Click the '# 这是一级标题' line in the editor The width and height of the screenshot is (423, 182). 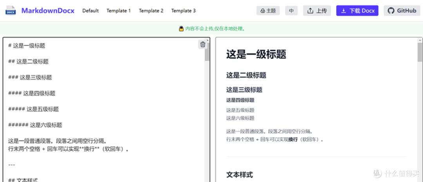27,46
